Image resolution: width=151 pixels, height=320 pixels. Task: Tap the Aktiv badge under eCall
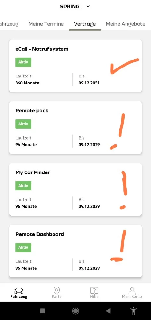pos(23,62)
